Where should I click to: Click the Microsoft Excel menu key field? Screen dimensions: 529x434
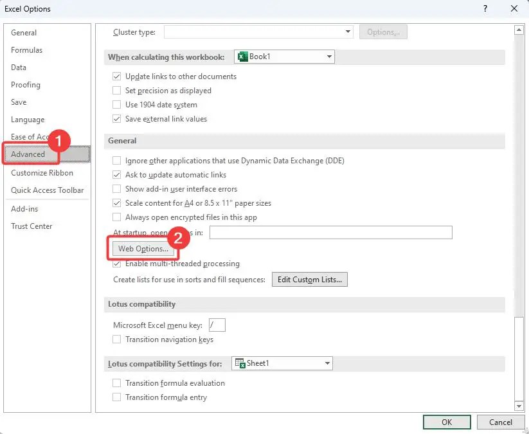(217, 325)
